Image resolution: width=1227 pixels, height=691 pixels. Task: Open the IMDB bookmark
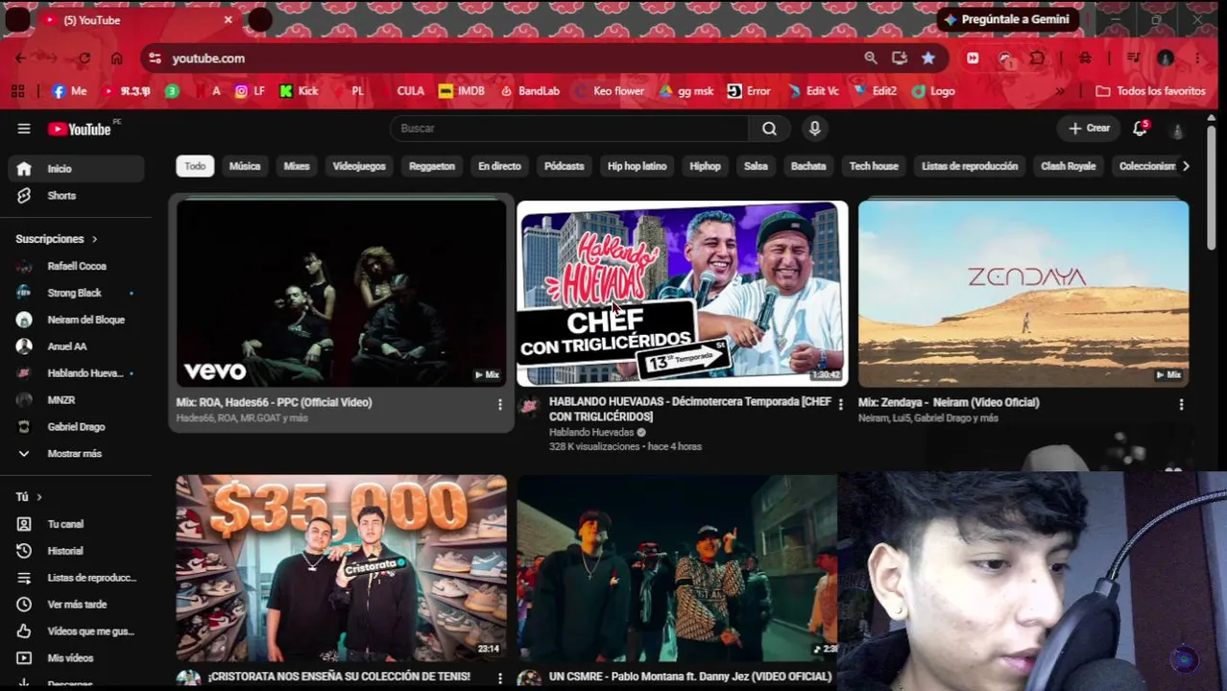tap(462, 91)
